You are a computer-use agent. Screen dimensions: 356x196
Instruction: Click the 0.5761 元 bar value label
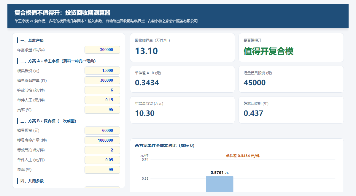(220, 173)
